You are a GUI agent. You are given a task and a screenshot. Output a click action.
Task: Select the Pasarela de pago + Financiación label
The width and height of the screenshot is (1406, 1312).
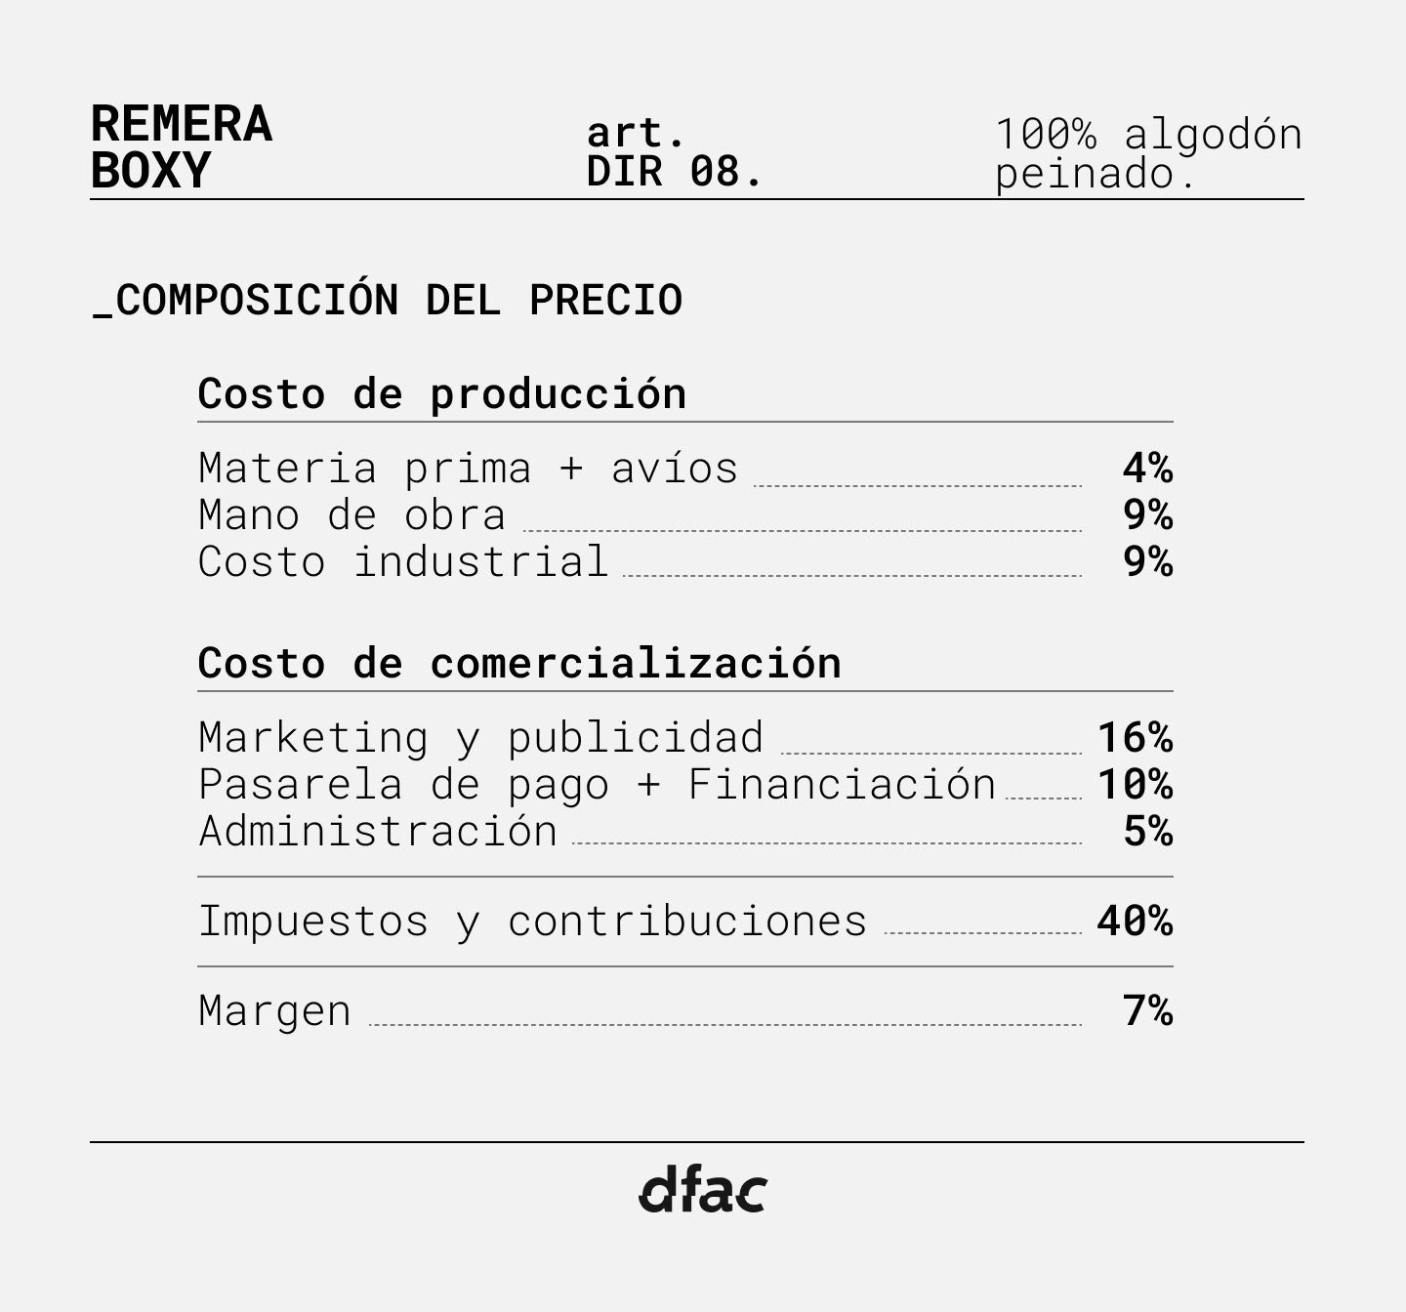597,784
